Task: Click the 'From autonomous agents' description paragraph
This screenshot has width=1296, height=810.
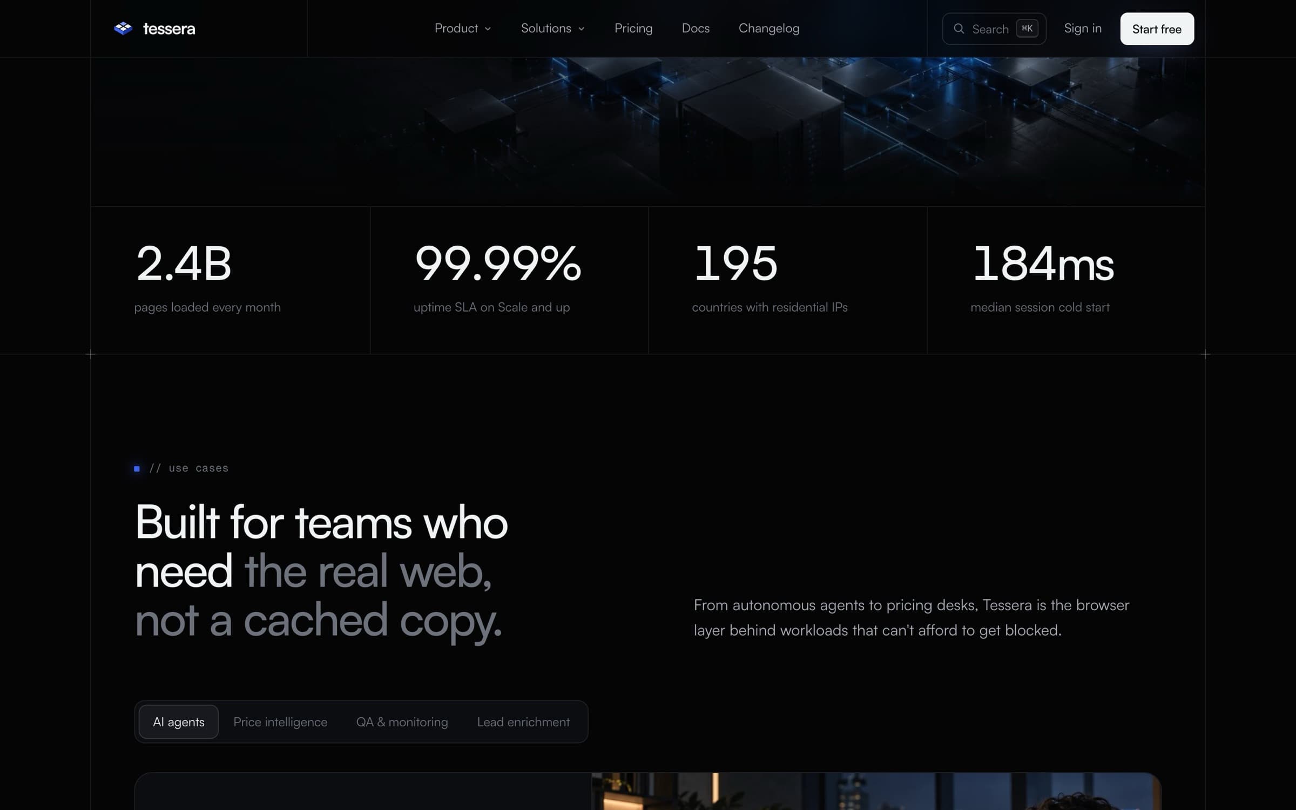Action: 911,617
